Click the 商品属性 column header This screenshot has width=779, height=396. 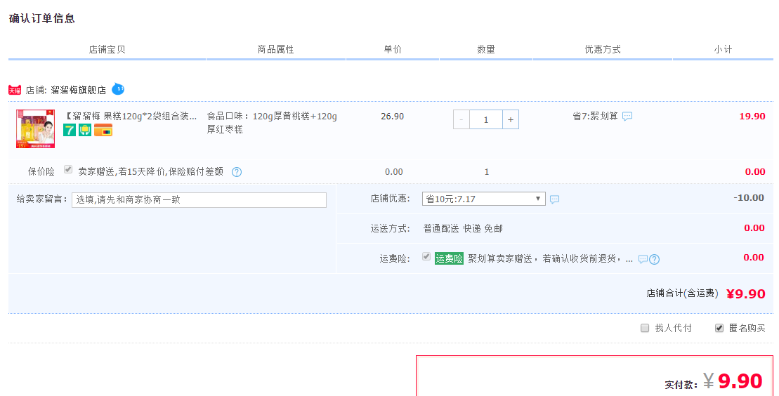(x=276, y=49)
